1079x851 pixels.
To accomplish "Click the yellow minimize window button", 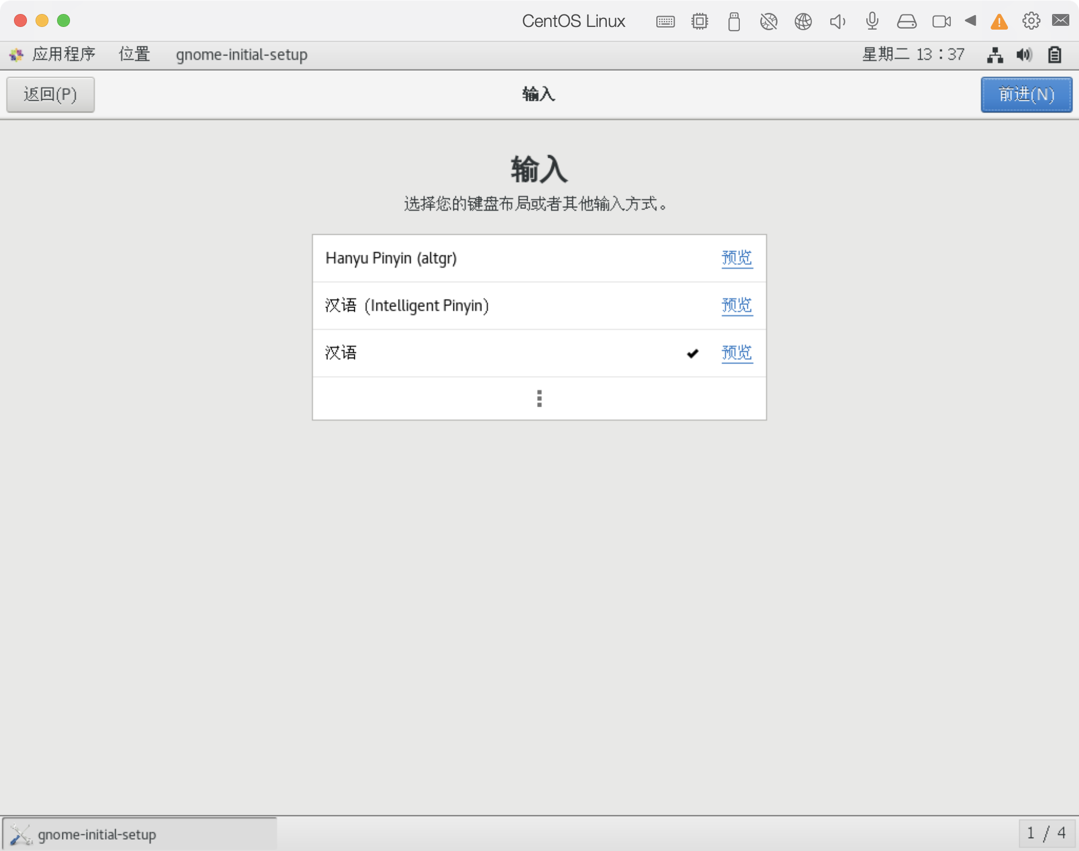I will coord(42,20).
